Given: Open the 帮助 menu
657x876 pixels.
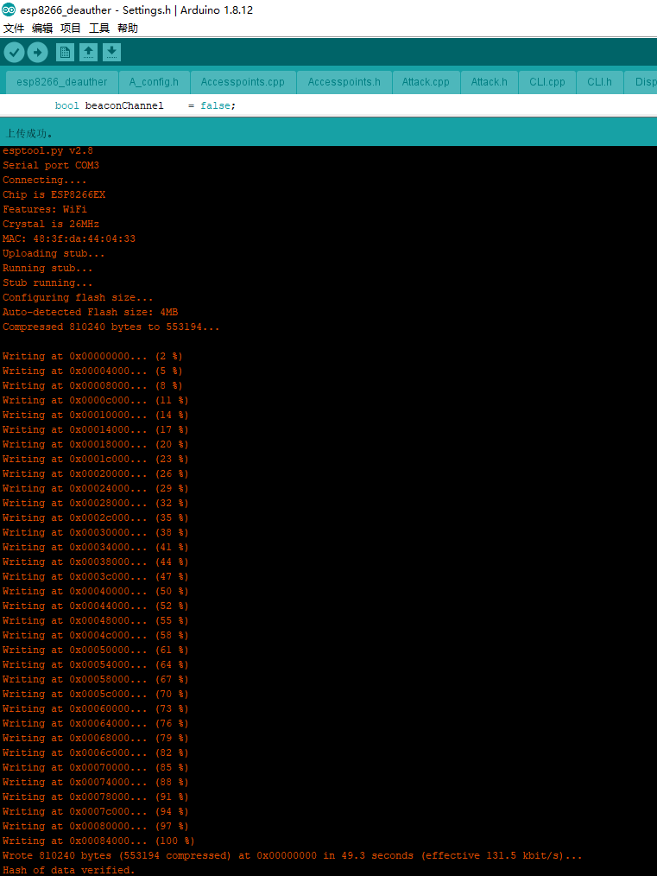Looking at the screenshot, I should pos(128,28).
